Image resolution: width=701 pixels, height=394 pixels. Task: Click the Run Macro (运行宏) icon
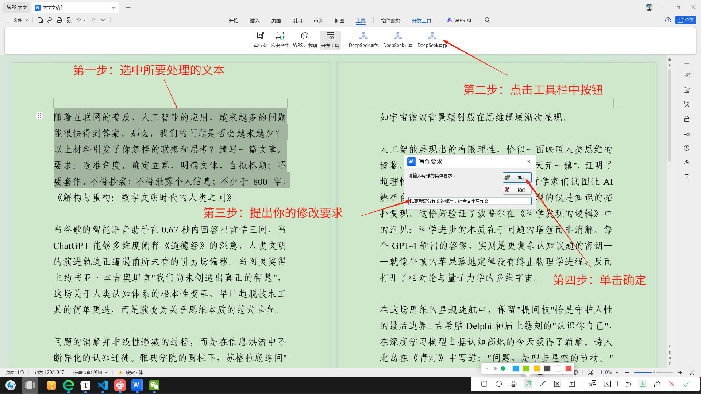click(x=260, y=40)
